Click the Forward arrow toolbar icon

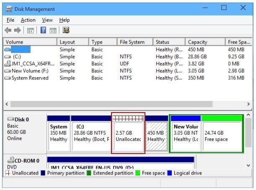click(x=17, y=30)
